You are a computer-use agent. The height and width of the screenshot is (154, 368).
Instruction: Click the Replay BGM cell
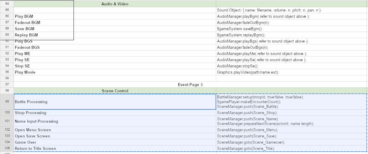[x=115, y=35]
